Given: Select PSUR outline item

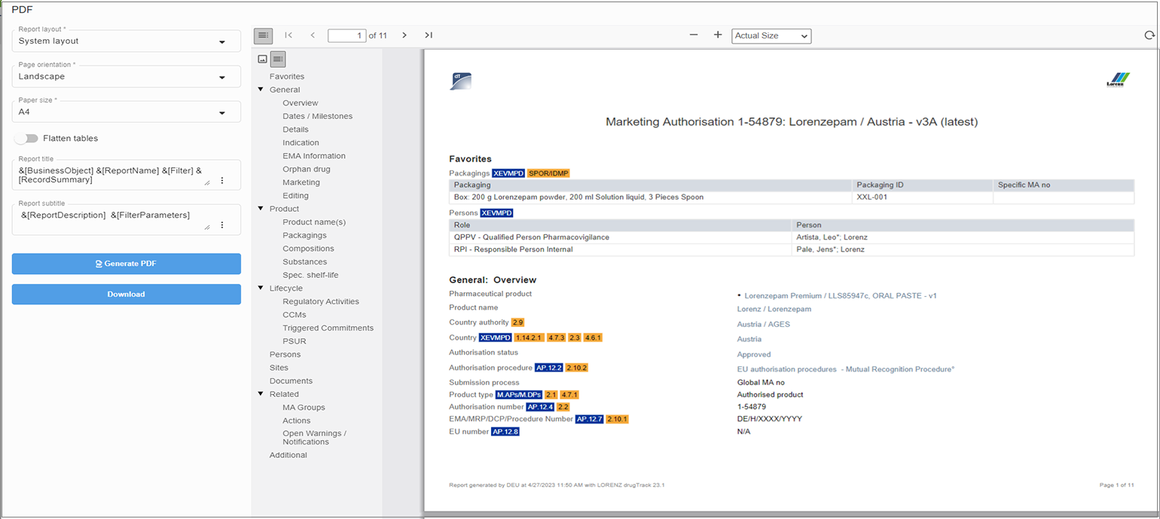Looking at the screenshot, I should pos(295,341).
